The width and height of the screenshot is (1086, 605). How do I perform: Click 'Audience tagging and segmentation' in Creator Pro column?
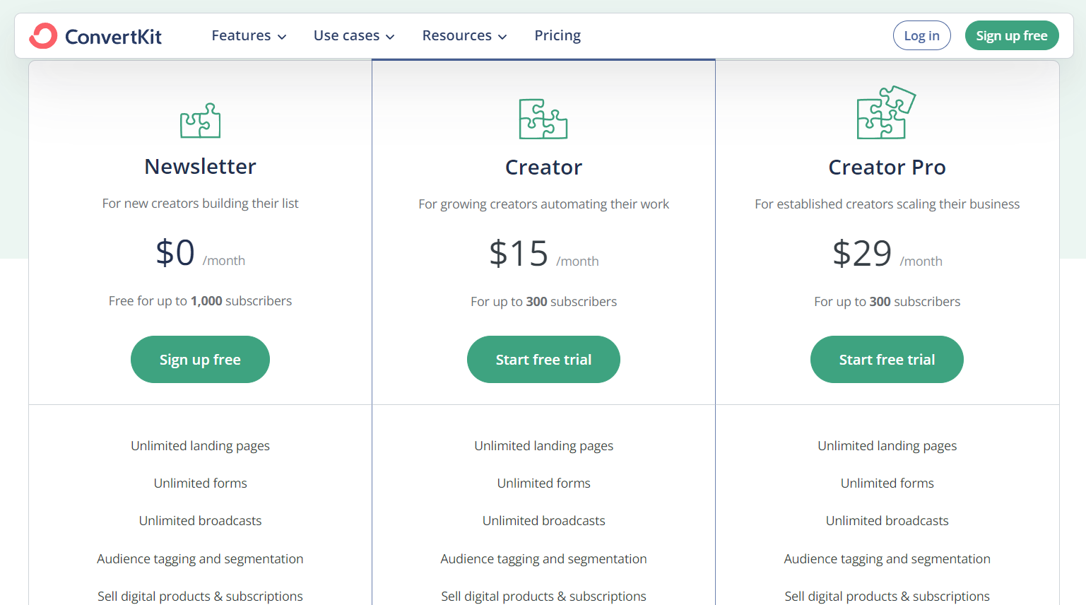pos(887,559)
